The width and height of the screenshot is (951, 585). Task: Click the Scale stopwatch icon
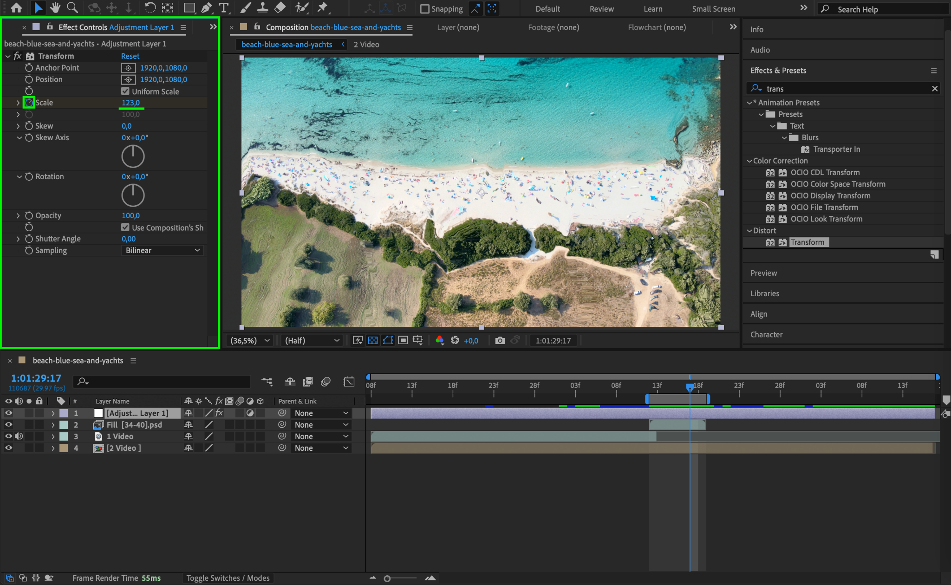click(29, 103)
